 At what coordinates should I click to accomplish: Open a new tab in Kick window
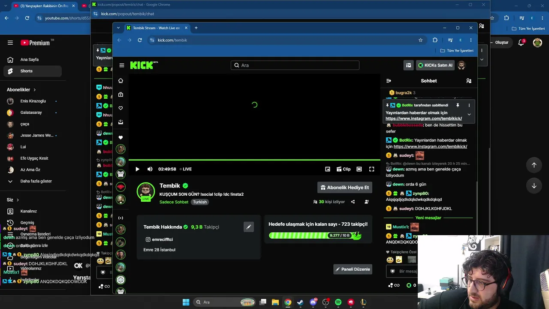(196, 28)
